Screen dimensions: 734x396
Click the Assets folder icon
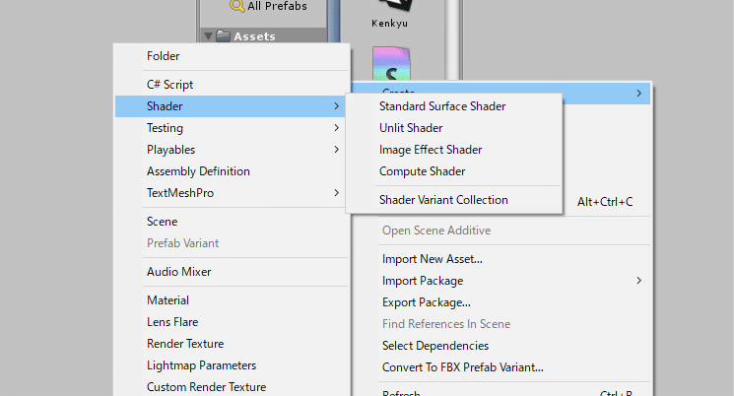[224, 36]
